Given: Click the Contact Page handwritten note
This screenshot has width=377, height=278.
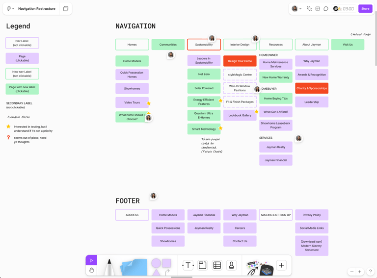Looking at the screenshot, I should tap(360, 34).
